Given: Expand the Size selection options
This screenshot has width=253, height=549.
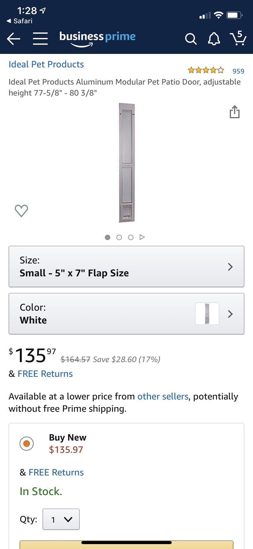Looking at the screenshot, I should tap(127, 267).
